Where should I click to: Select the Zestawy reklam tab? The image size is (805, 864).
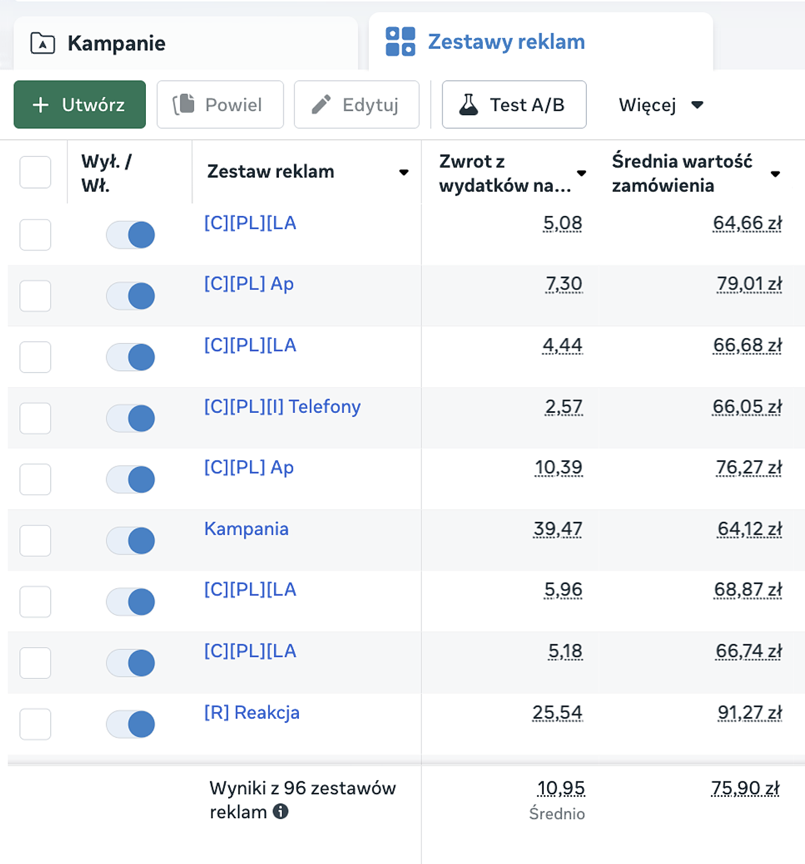point(505,42)
